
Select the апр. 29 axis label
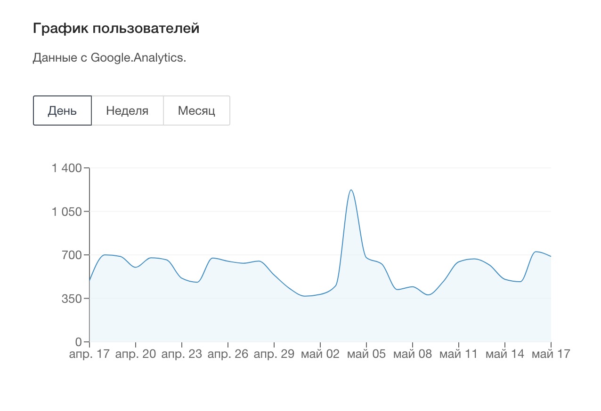274,354
